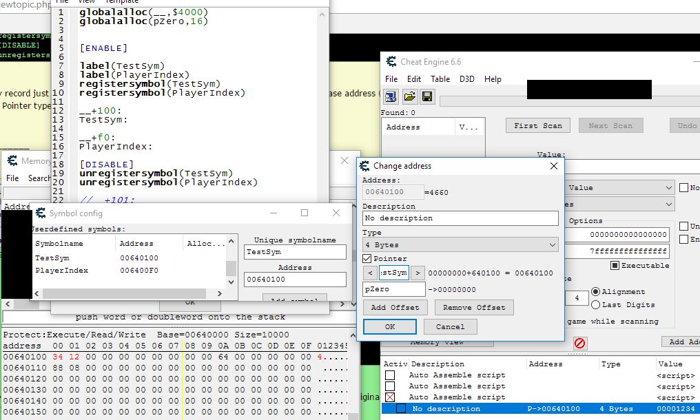Click the save floppy disk icon
700x420 pixels.
tap(426, 96)
